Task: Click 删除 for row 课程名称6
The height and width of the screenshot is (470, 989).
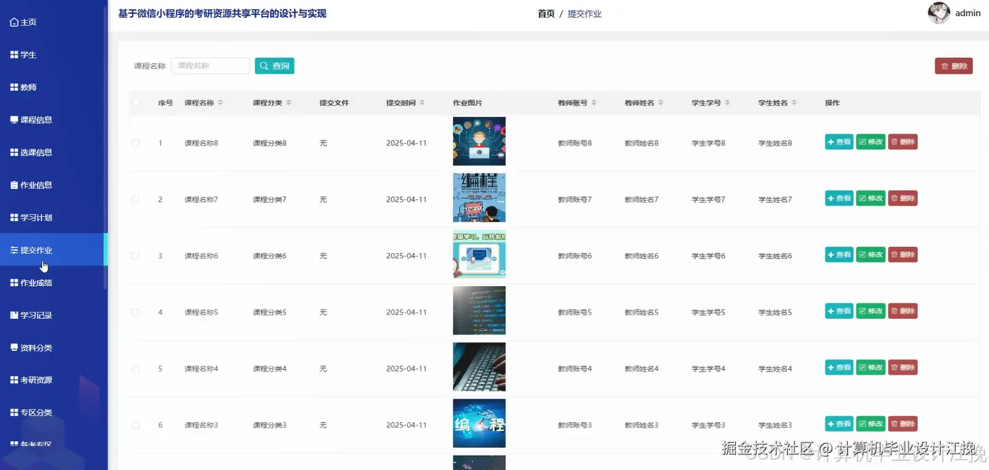Action: [903, 255]
